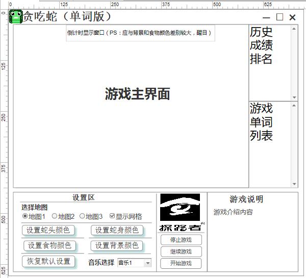Click the 音乐选择 label
The image size is (306, 278).
tap(101, 263)
